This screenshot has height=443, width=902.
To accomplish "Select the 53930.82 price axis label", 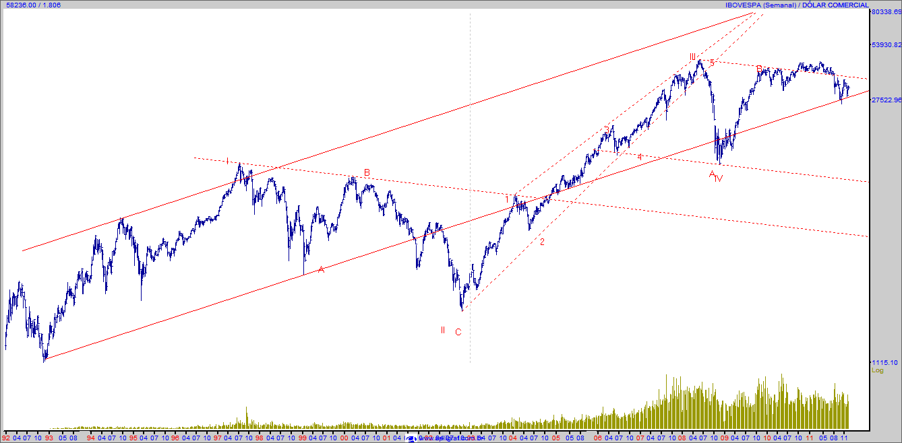I will coord(886,45).
